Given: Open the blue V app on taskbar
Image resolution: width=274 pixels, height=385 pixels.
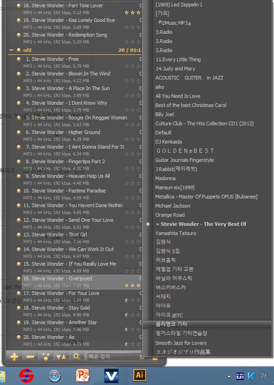Looking at the screenshot, I should (x=111, y=376).
